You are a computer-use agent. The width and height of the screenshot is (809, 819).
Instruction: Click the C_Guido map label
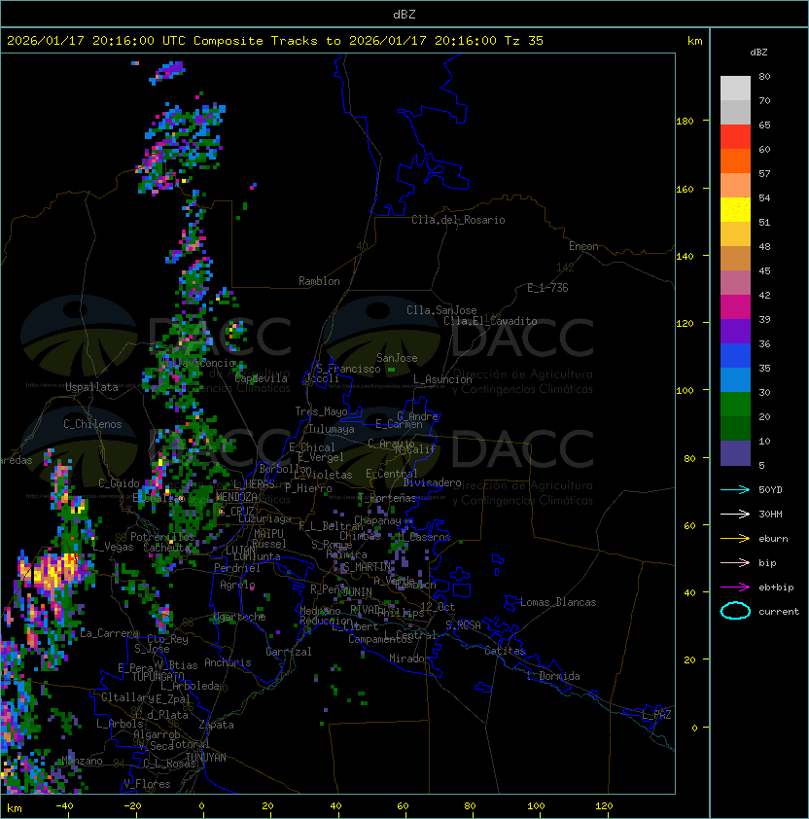click(x=119, y=483)
